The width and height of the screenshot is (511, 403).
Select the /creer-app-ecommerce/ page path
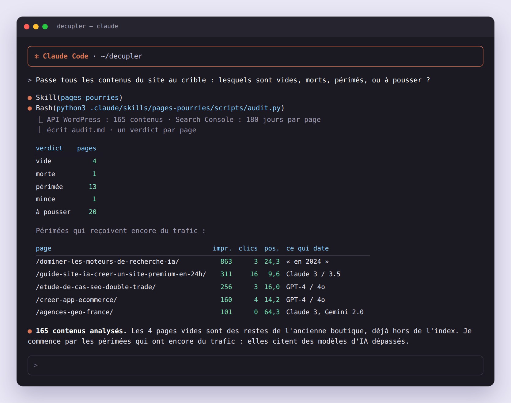76,300
